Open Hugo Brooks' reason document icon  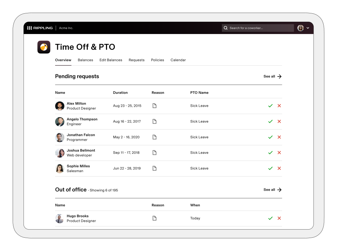click(154, 218)
